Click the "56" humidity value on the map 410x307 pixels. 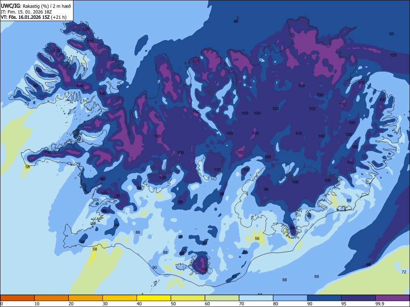tap(257, 238)
